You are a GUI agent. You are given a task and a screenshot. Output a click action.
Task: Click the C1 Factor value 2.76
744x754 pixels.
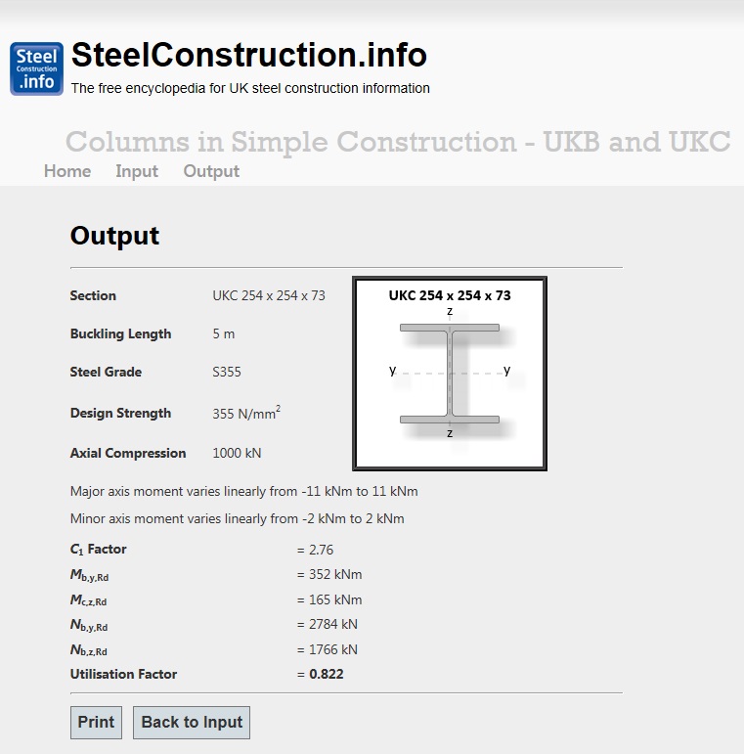[x=315, y=550]
